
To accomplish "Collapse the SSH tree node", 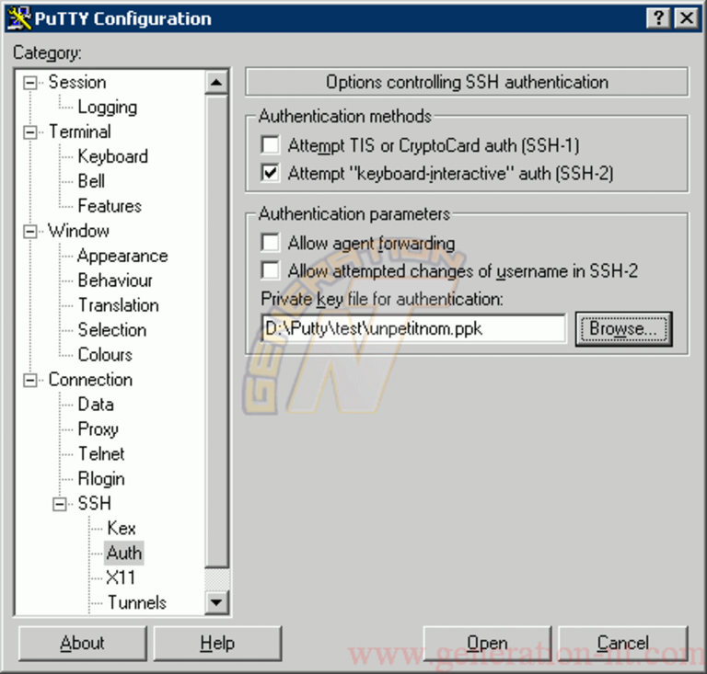I will coord(60,504).
